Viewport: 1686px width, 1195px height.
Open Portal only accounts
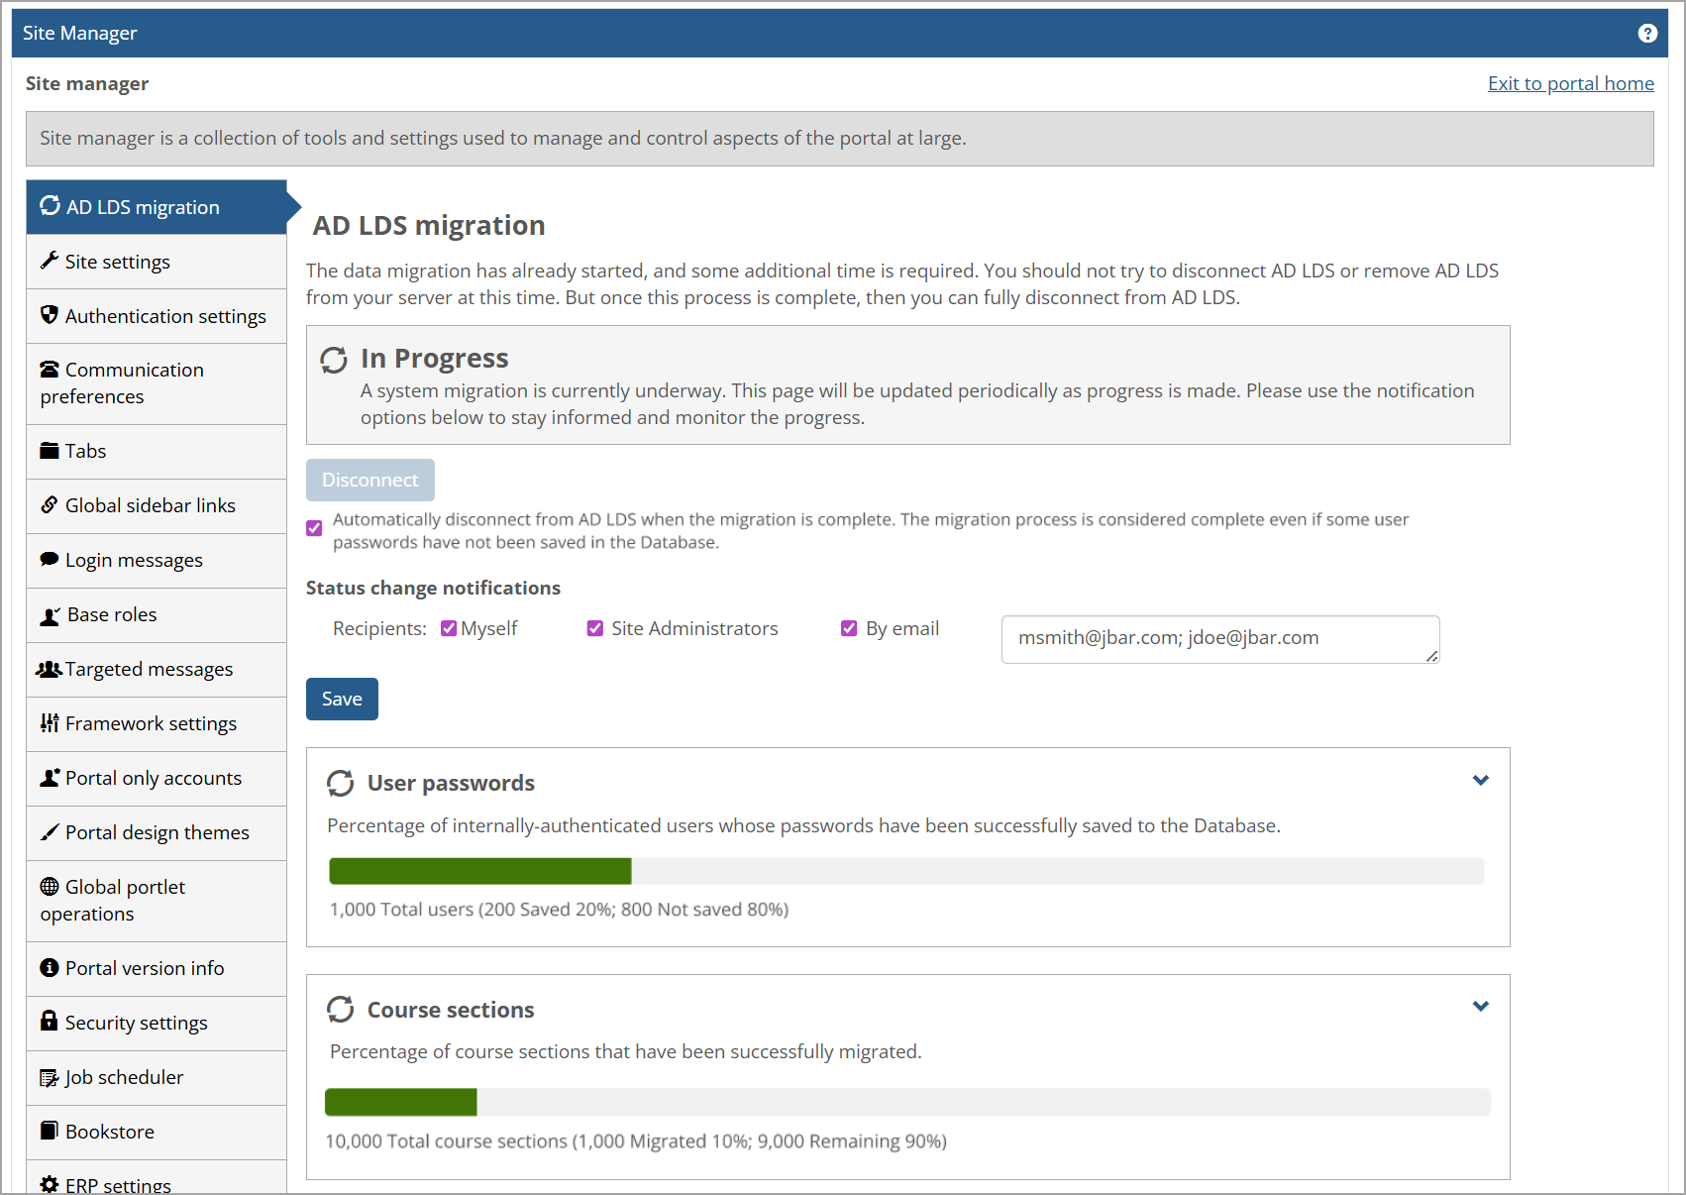157,779
